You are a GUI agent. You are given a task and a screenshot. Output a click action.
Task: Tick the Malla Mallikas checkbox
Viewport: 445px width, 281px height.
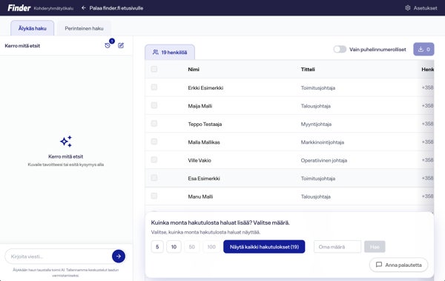154,142
